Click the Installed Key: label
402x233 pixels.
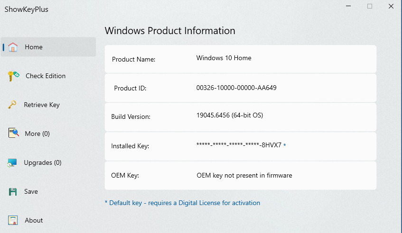point(130,146)
